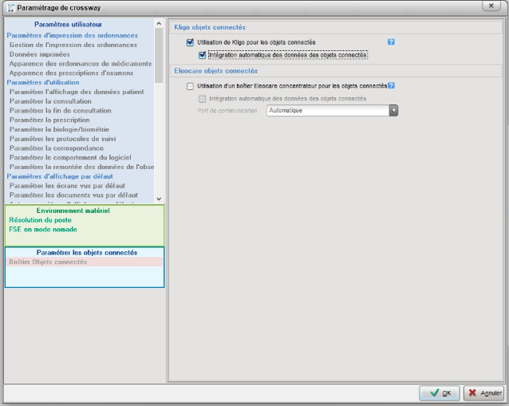Open the Port de communication dropdown
The image size is (509, 406).
[x=393, y=111]
